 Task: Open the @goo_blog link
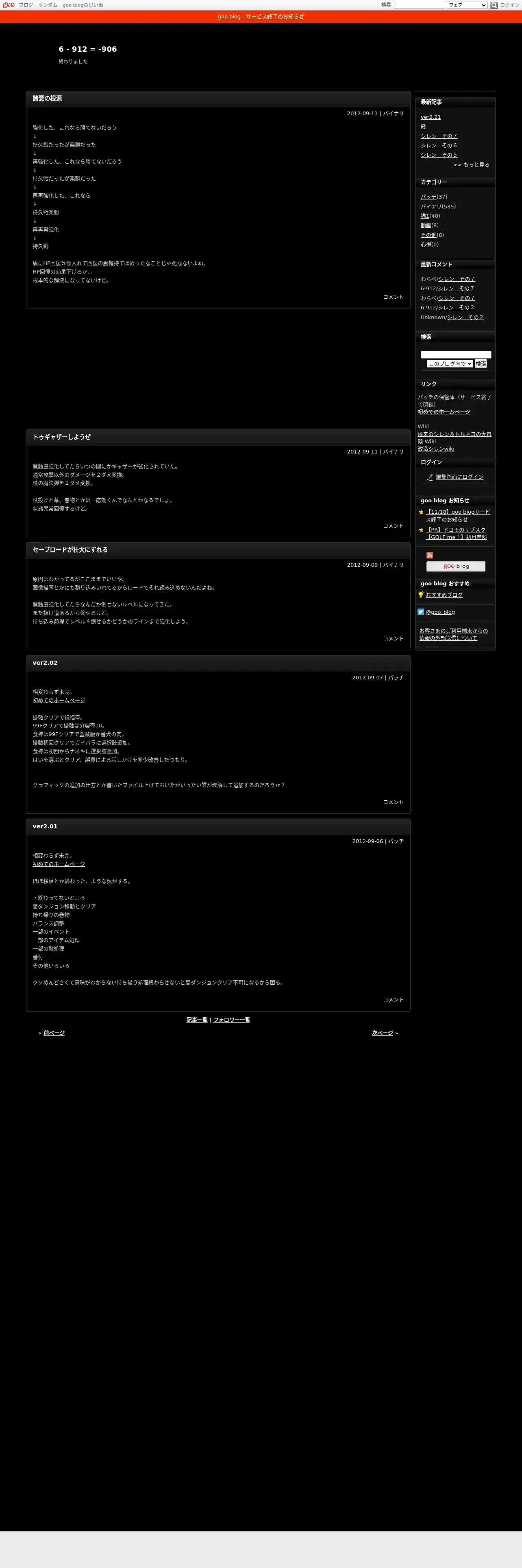(x=441, y=612)
